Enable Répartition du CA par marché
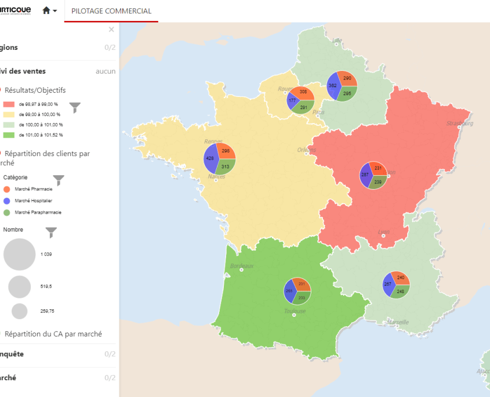490x397 pixels. pos(1,334)
